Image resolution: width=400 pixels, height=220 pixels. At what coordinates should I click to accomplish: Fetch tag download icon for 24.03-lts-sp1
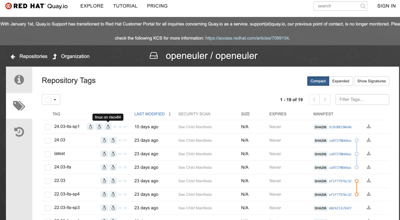[x=369, y=127]
